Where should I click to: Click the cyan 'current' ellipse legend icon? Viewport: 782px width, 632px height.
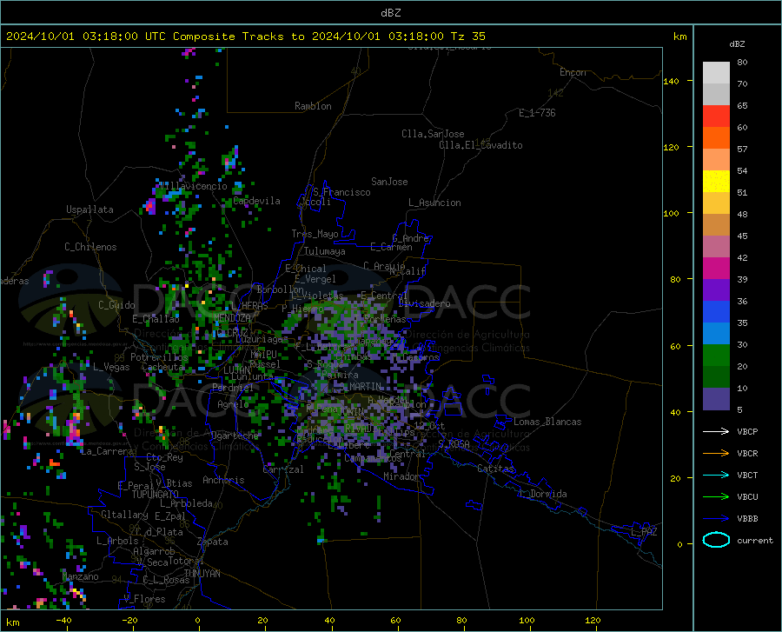pyautogui.click(x=716, y=540)
